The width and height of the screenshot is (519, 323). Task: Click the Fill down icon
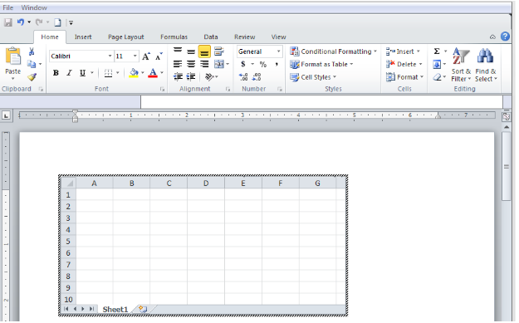pyautogui.click(x=437, y=64)
